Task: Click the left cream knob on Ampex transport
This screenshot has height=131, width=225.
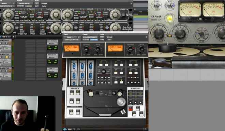Action: 91,94
